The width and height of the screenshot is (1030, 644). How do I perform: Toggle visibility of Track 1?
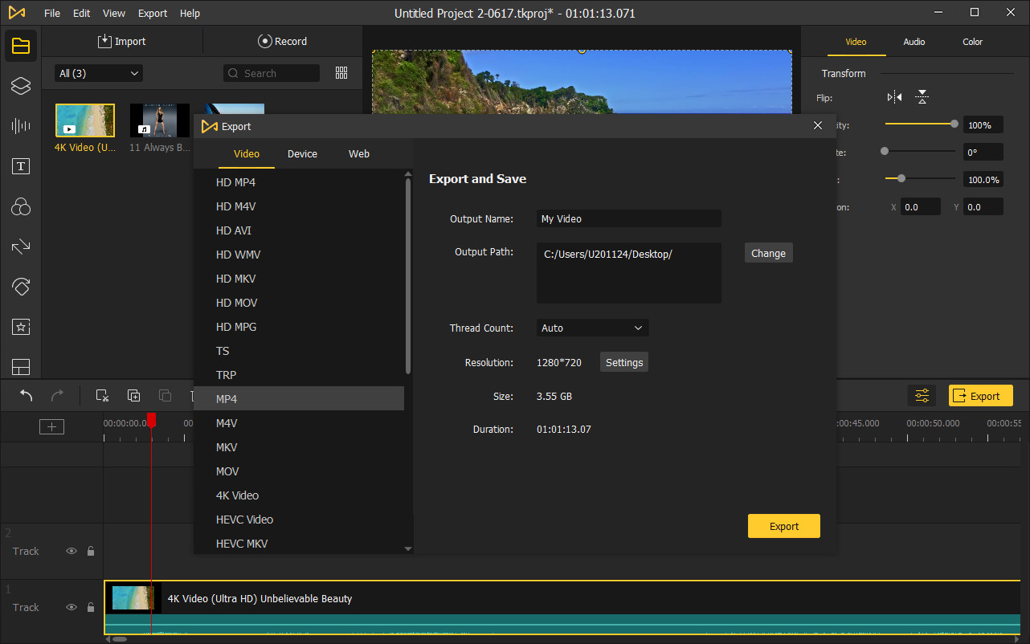click(x=71, y=607)
